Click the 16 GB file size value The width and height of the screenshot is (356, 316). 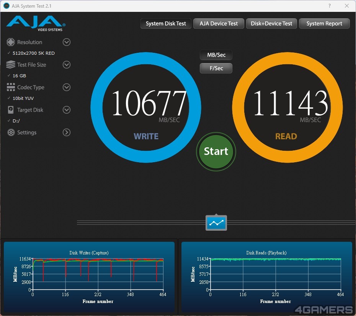point(19,76)
